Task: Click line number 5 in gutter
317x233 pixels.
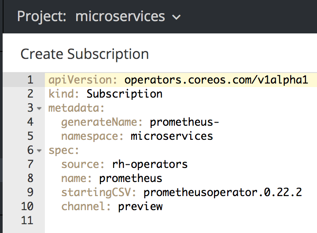Action: tap(30, 136)
